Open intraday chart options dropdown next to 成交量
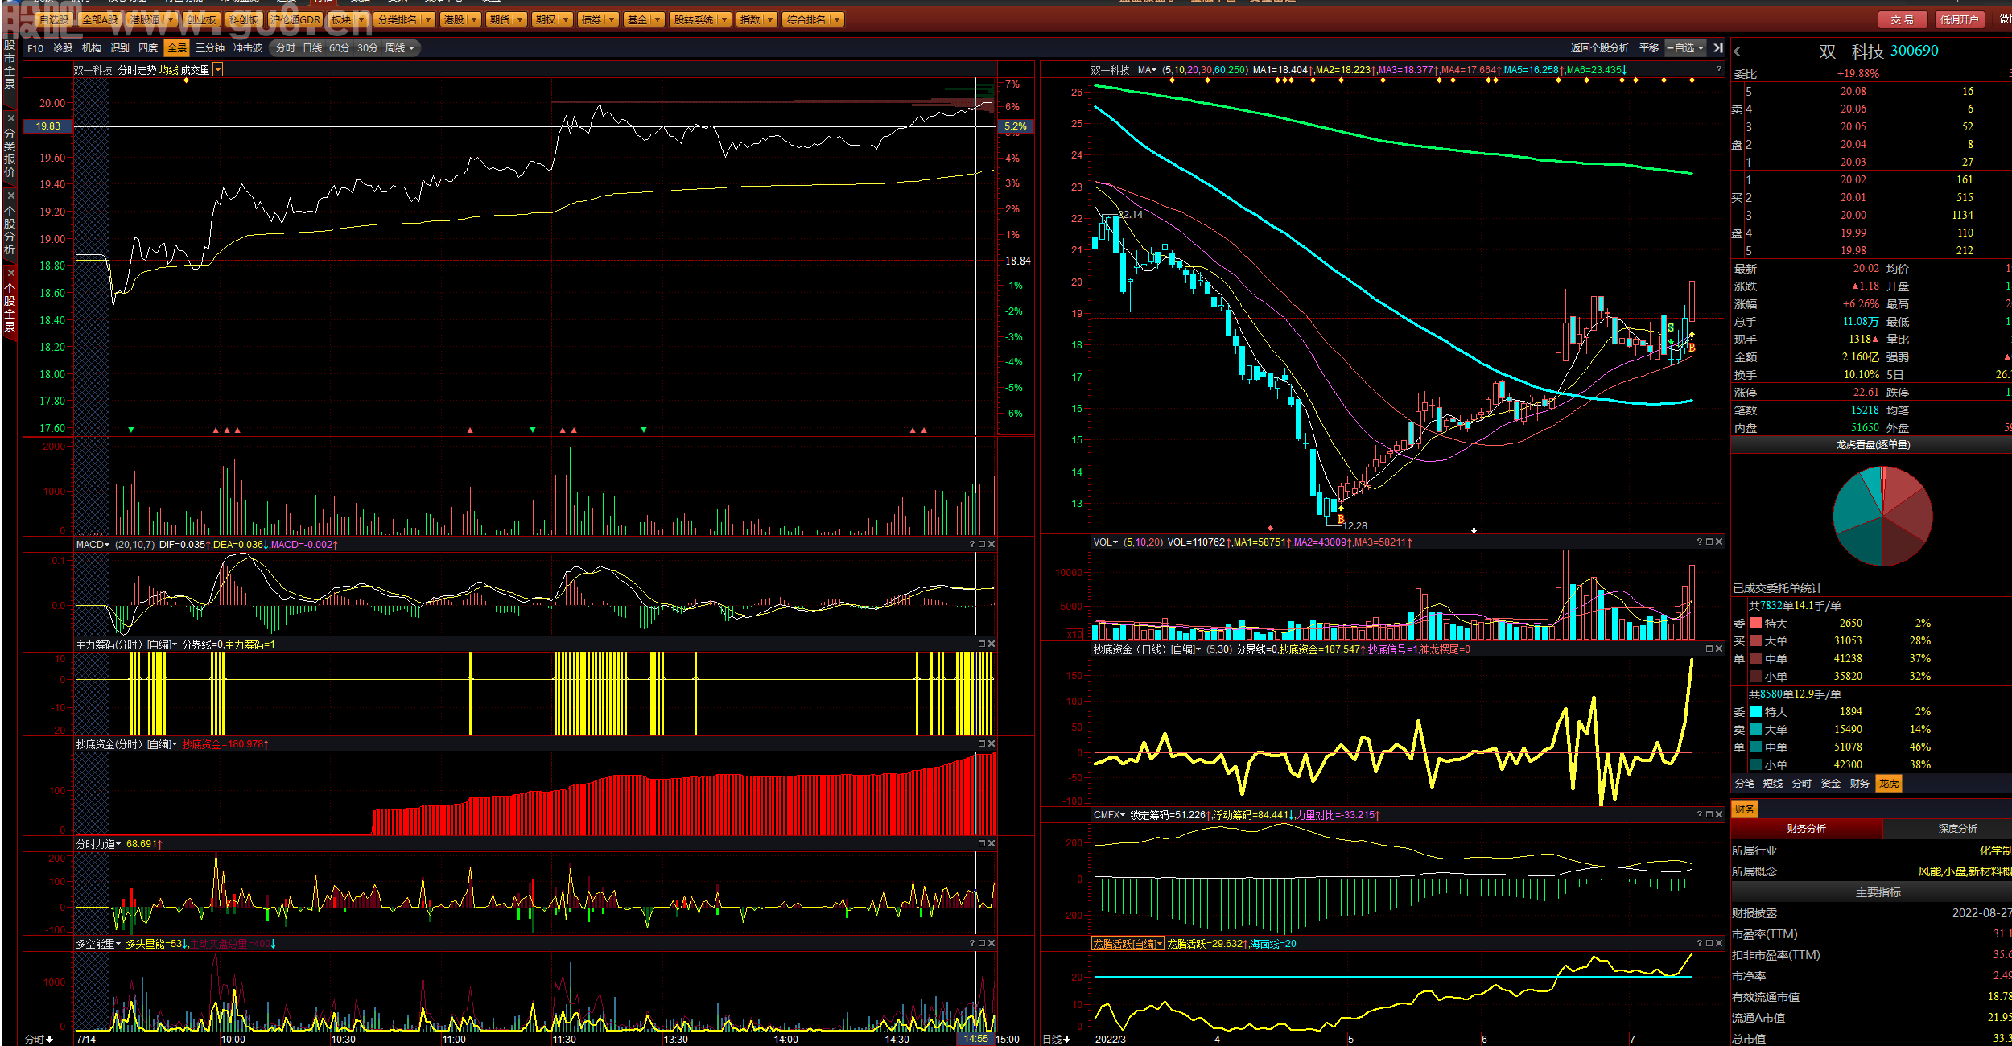 coord(218,71)
